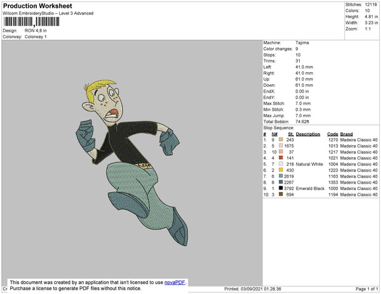Click 'Natural White' description text
The width and height of the screenshot is (381, 294).
point(309,164)
